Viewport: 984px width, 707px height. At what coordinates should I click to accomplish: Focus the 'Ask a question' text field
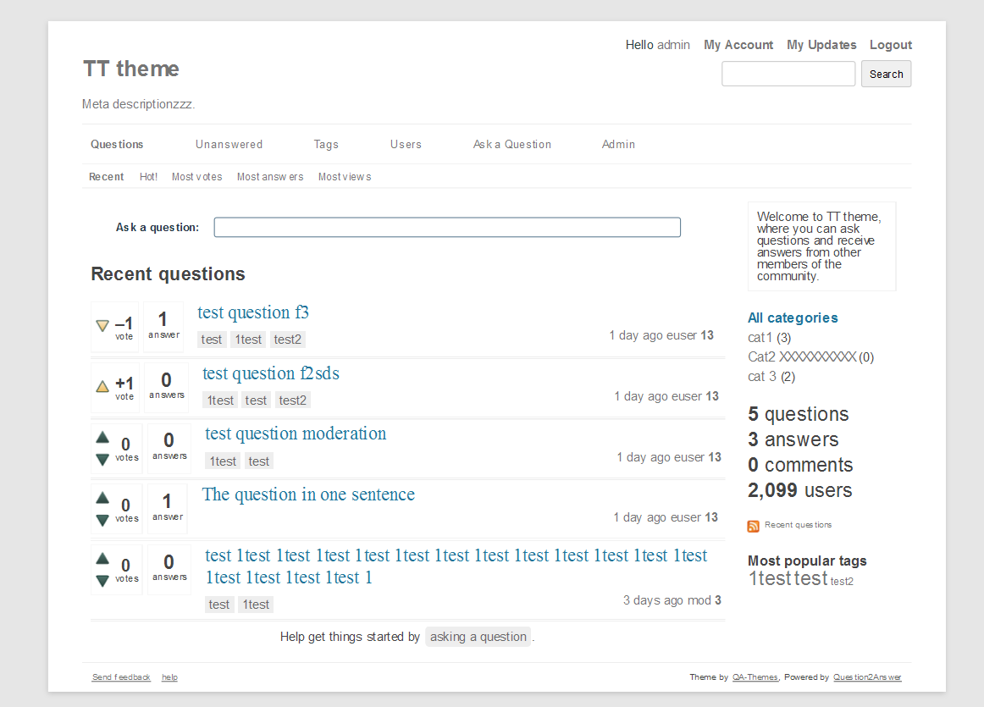coord(447,228)
